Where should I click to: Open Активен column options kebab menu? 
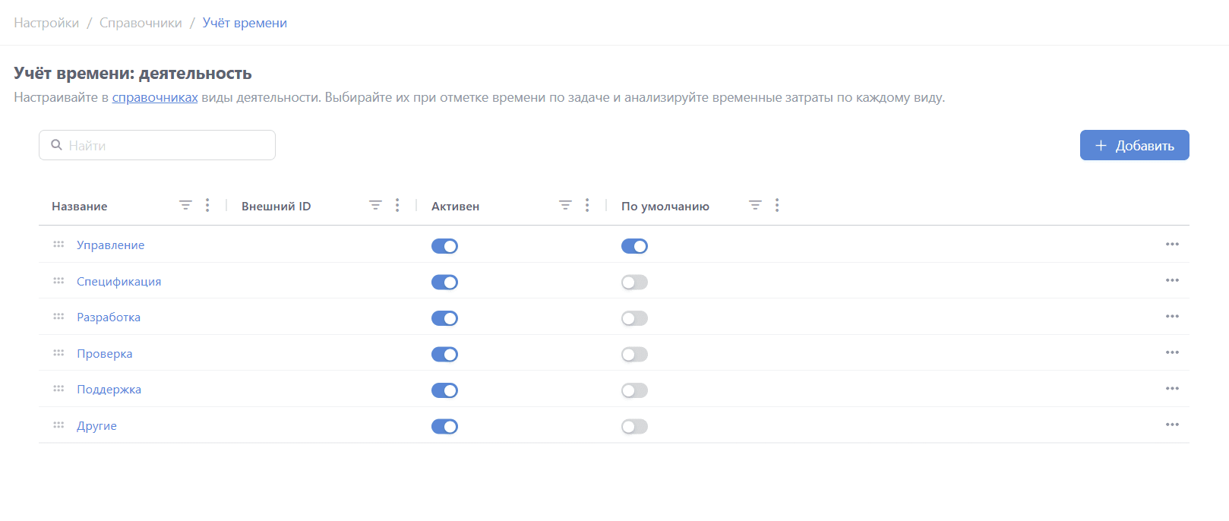coord(587,206)
